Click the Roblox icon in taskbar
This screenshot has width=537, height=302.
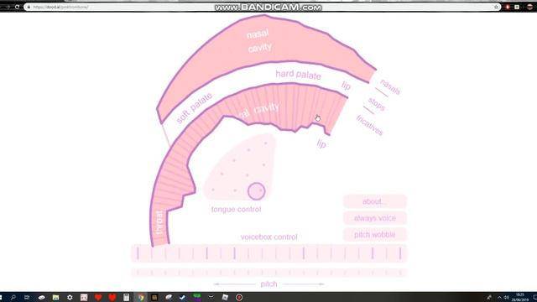225,297
